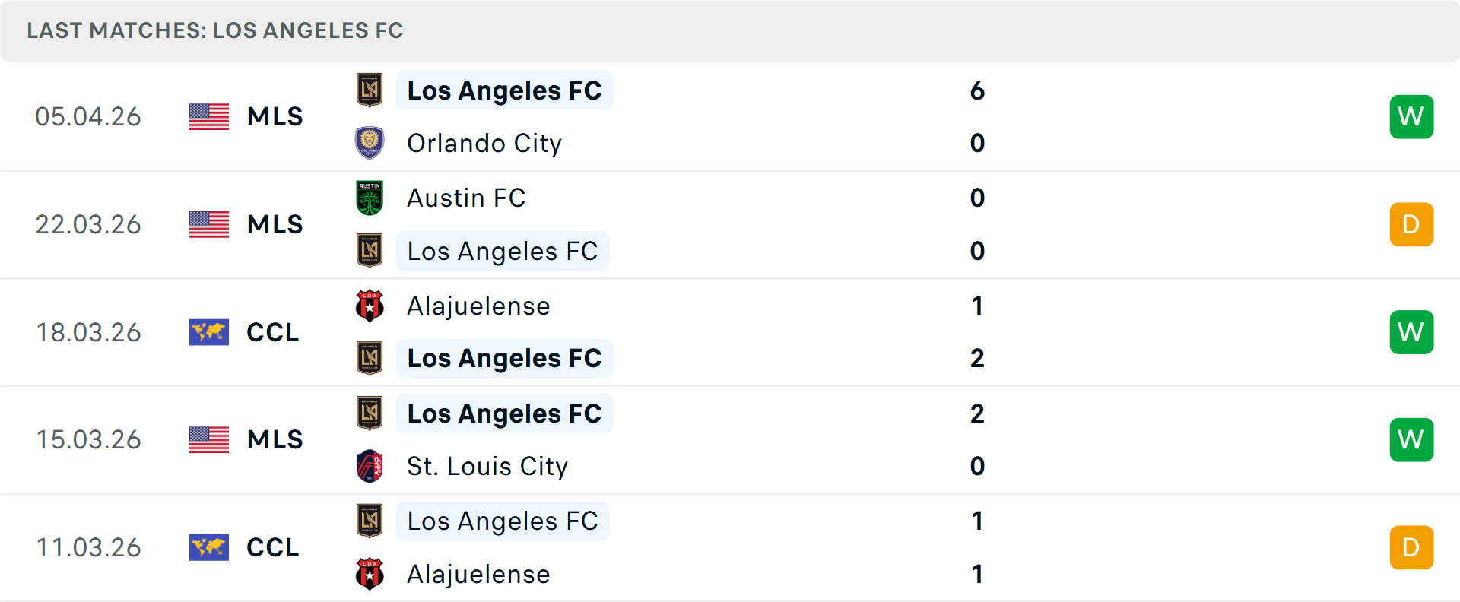
Task: Open the CCL competition label
Action: (272, 332)
